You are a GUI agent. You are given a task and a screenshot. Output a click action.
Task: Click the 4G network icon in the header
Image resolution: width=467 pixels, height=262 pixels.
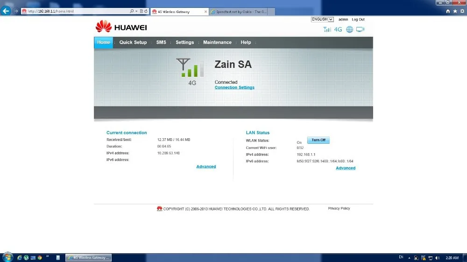338,29
